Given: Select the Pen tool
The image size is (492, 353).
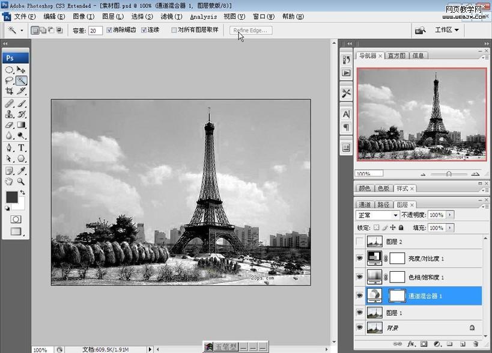Looking at the screenshot, I should [10, 147].
